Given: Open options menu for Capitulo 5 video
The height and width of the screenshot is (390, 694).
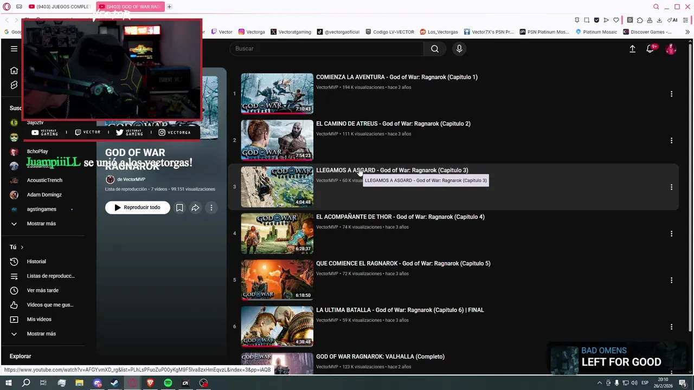Looking at the screenshot, I should [x=671, y=280].
